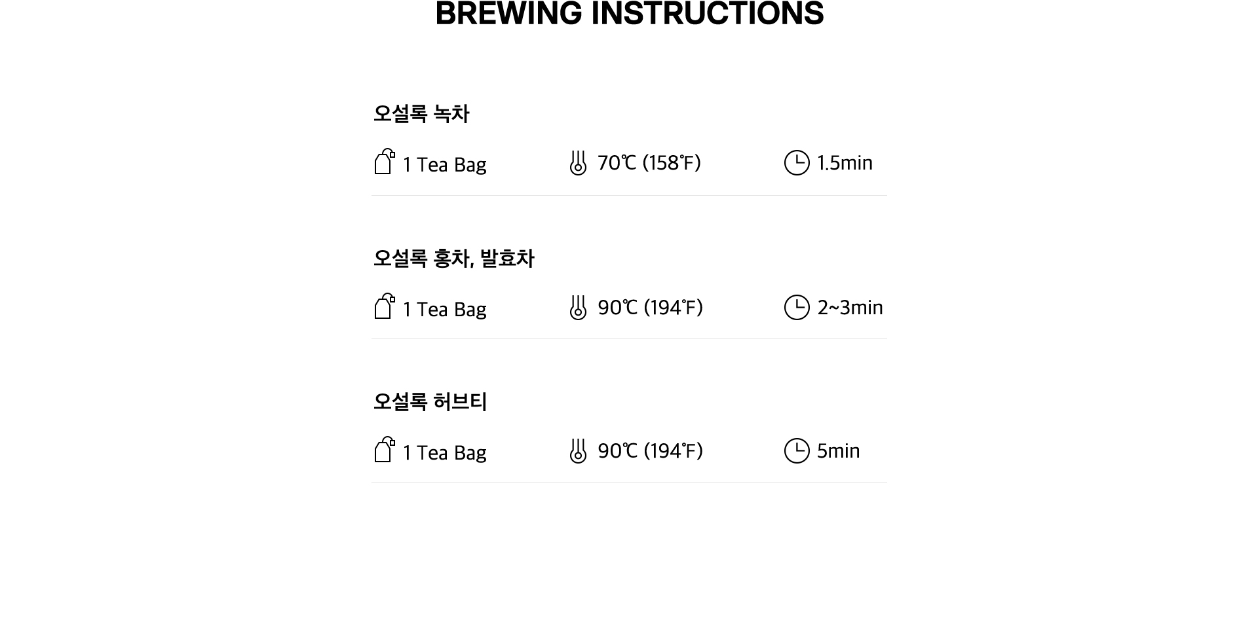This screenshot has width=1258, height=639.
Task: Select the BREWING INSTRUCTIONS heading
Action: coord(630,13)
